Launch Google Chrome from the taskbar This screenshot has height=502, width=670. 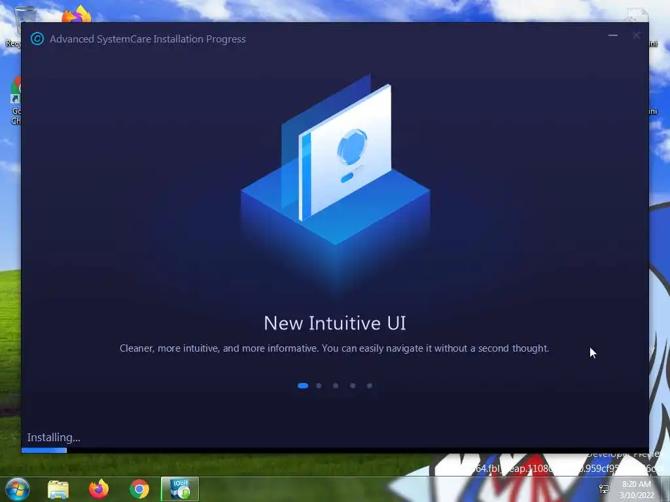coord(139,489)
